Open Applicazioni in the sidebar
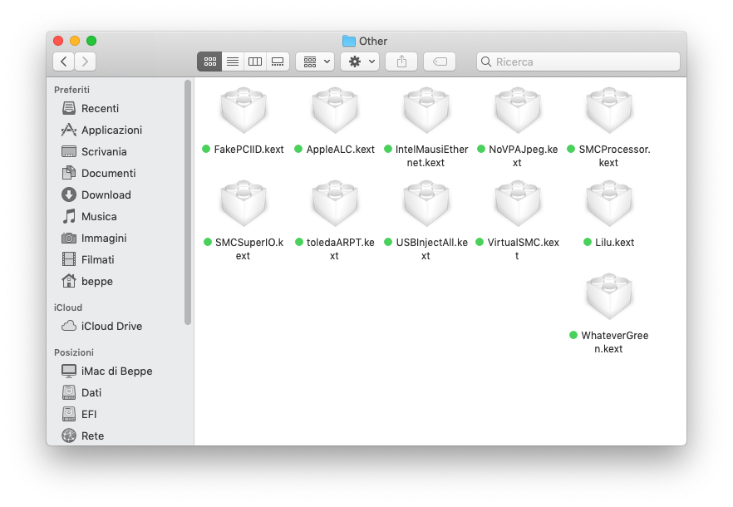Viewport: 733px width, 507px height. click(x=111, y=130)
